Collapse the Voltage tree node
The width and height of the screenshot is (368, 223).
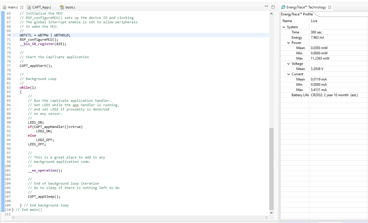[x=289, y=64]
